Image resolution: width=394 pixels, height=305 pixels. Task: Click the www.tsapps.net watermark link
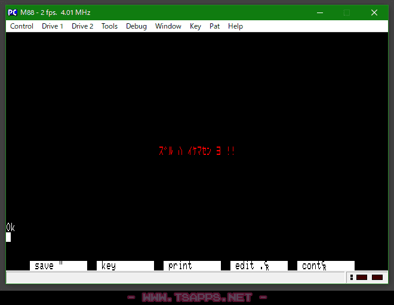click(197, 297)
